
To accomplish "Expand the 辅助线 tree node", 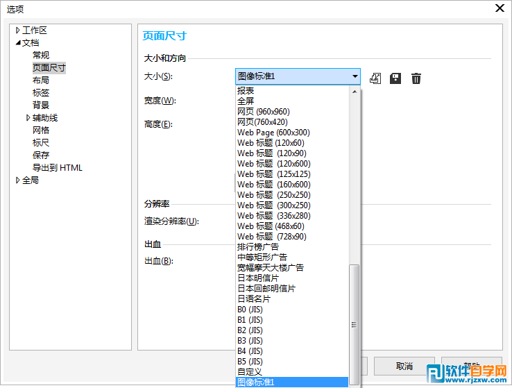I will click(x=28, y=117).
